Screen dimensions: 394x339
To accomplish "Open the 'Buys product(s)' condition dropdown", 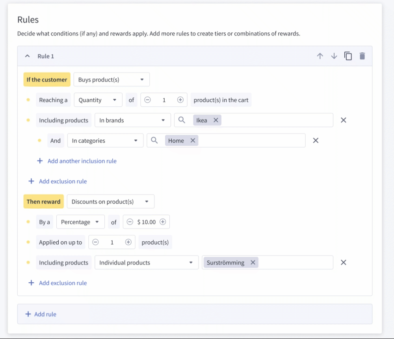I will tap(112, 80).
